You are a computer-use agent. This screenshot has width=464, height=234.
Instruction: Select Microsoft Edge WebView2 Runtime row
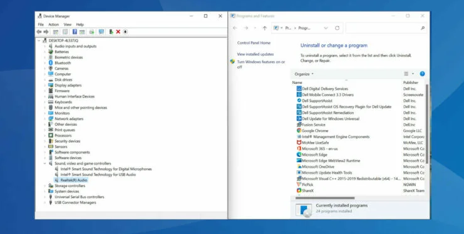(331, 161)
